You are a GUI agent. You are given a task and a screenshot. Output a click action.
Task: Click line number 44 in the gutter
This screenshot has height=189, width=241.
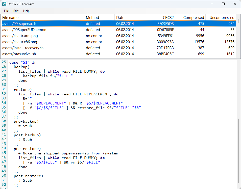(x=4, y=148)
